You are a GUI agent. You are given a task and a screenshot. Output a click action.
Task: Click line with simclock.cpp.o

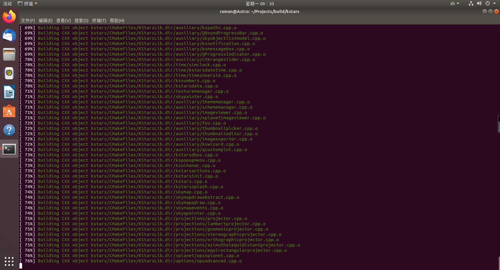tap(123, 65)
